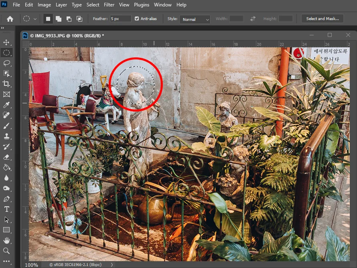
Task: Click the Height input field
Action: click(x=286, y=19)
